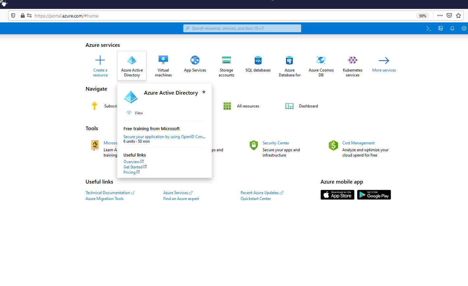The height and width of the screenshot is (286, 468).
Task: Click the site permissions icon in address bar
Action: pos(29,15)
